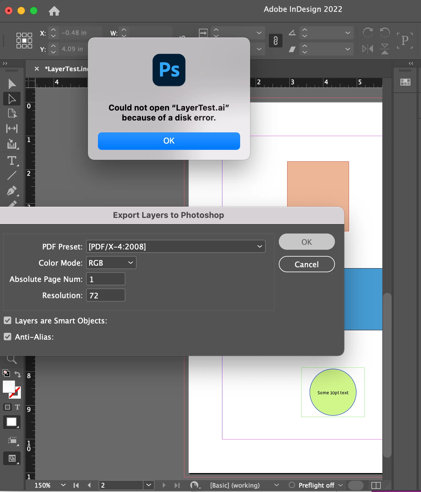This screenshot has height=492, width=421.
Task: Select the Type tool
Action: [x=12, y=160]
